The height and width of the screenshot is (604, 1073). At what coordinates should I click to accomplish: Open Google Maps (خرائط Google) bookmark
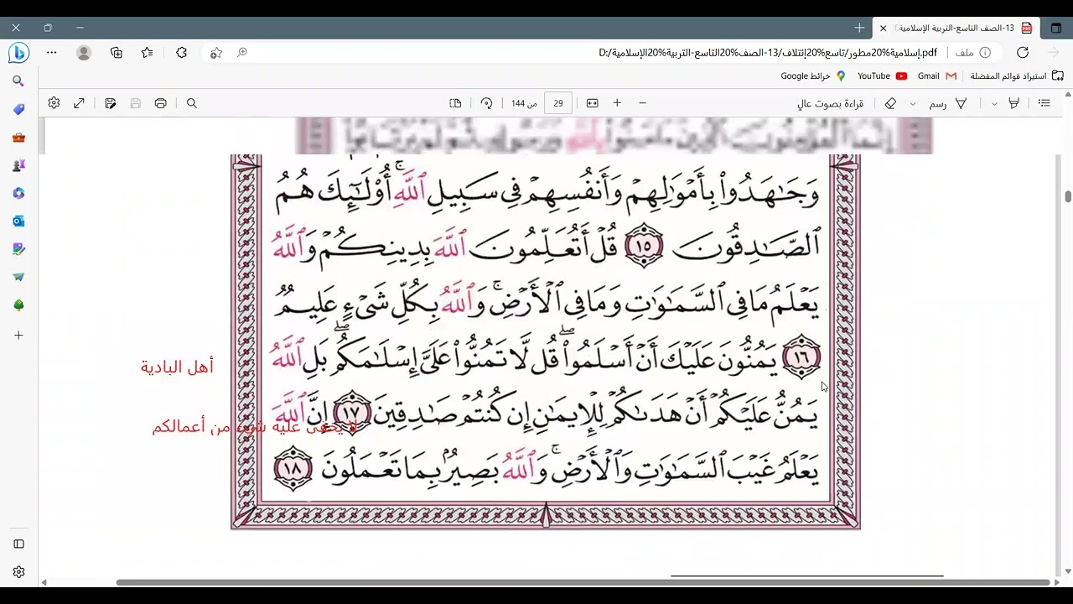811,75
